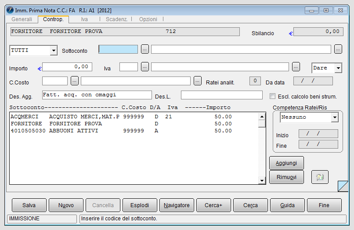This screenshot has height=230, width=354.
Task: Open the Iva code lookup button
Action: [144, 67]
